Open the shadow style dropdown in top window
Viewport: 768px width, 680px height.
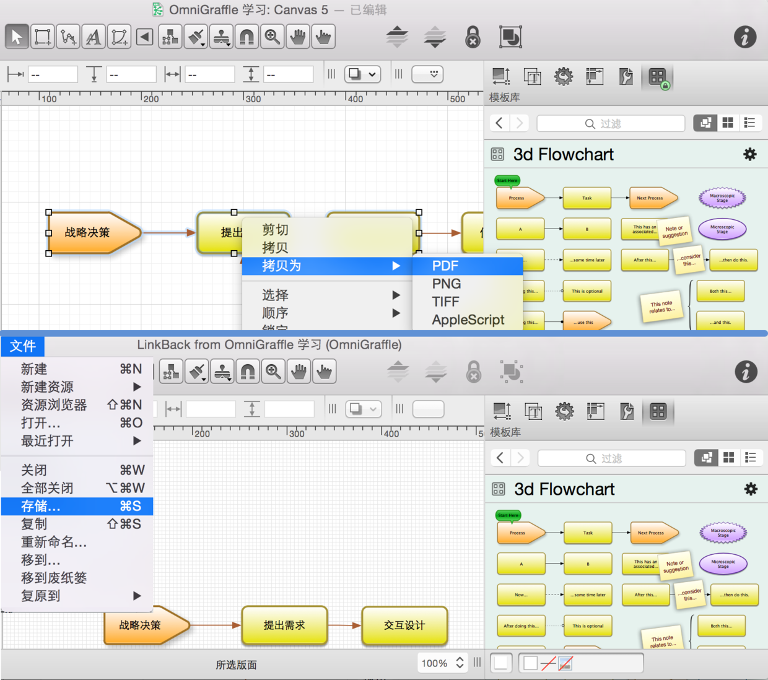[x=362, y=74]
